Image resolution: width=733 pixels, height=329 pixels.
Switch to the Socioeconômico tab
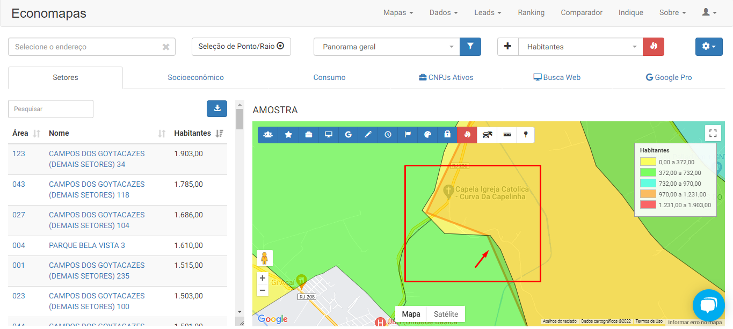(x=195, y=77)
